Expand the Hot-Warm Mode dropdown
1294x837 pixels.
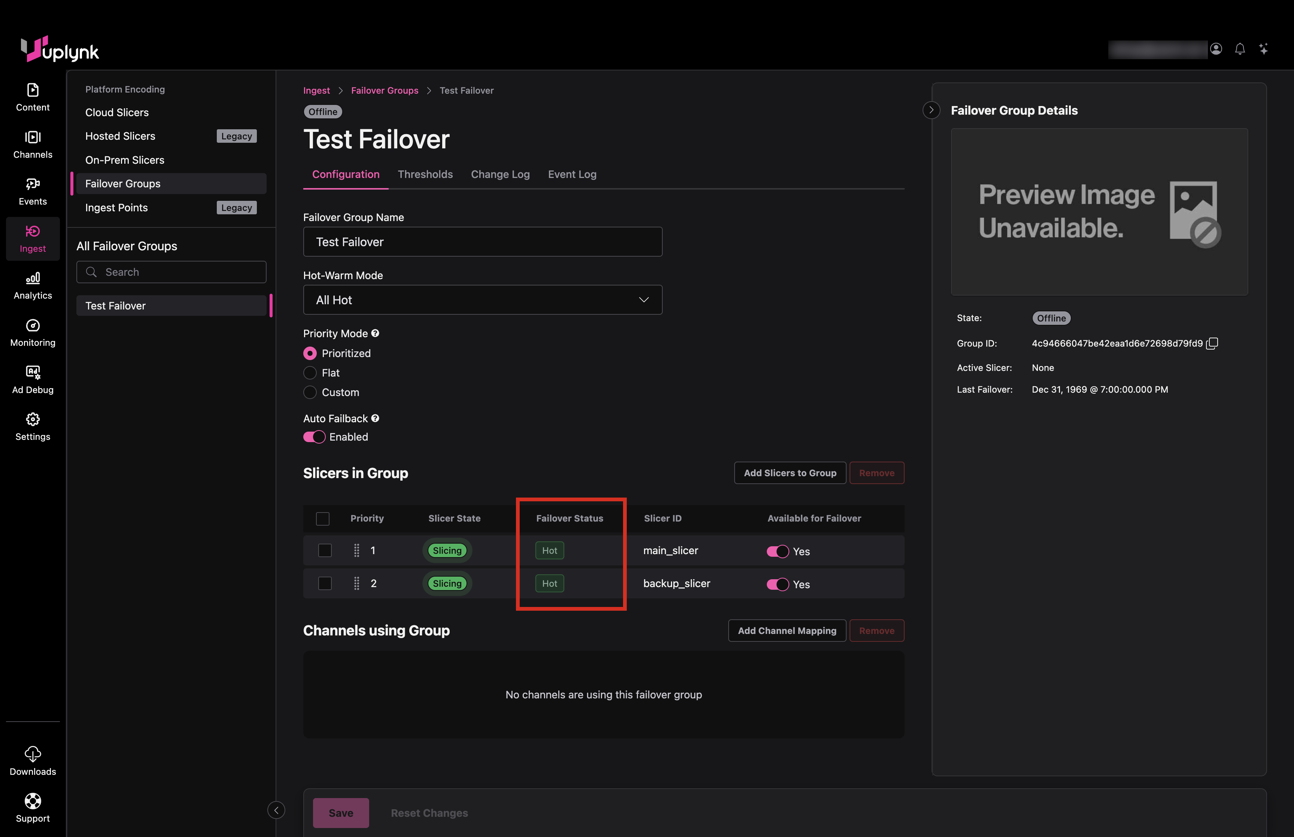[x=482, y=300]
